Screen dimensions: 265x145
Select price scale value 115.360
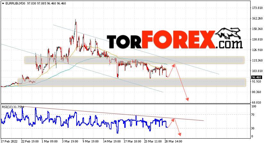257,60
